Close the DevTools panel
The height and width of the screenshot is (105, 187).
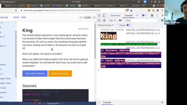click(162, 15)
